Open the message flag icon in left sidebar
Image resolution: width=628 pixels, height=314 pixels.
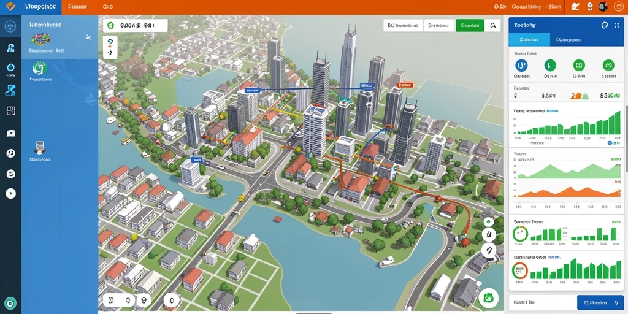coord(11,133)
